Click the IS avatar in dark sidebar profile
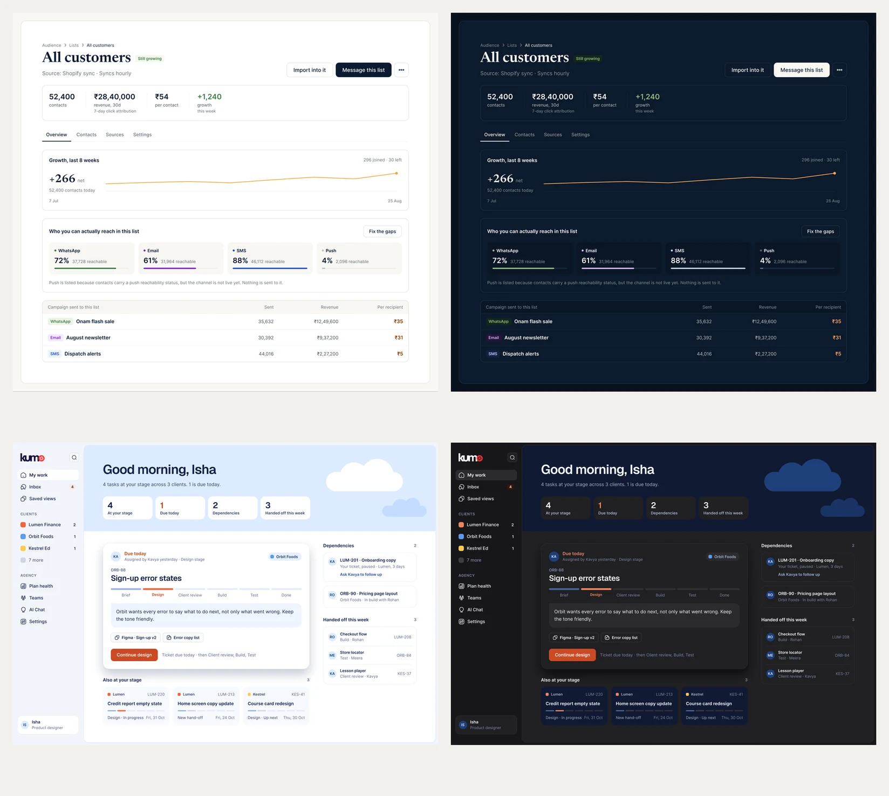The image size is (889, 796). click(462, 725)
